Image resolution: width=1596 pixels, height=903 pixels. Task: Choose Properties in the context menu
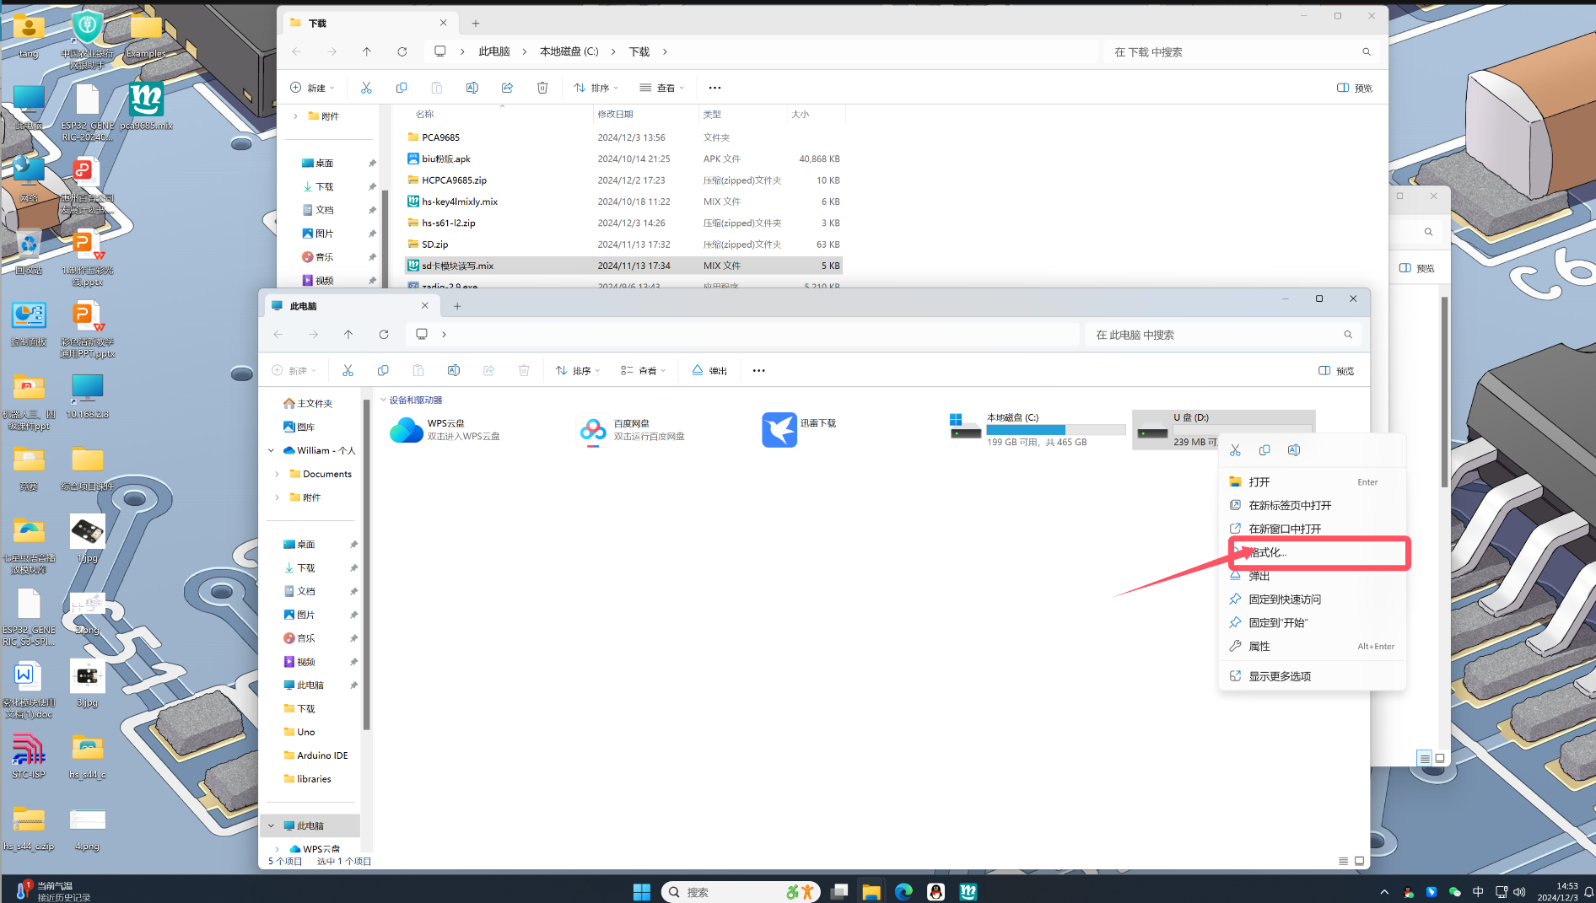[1259, 647]
